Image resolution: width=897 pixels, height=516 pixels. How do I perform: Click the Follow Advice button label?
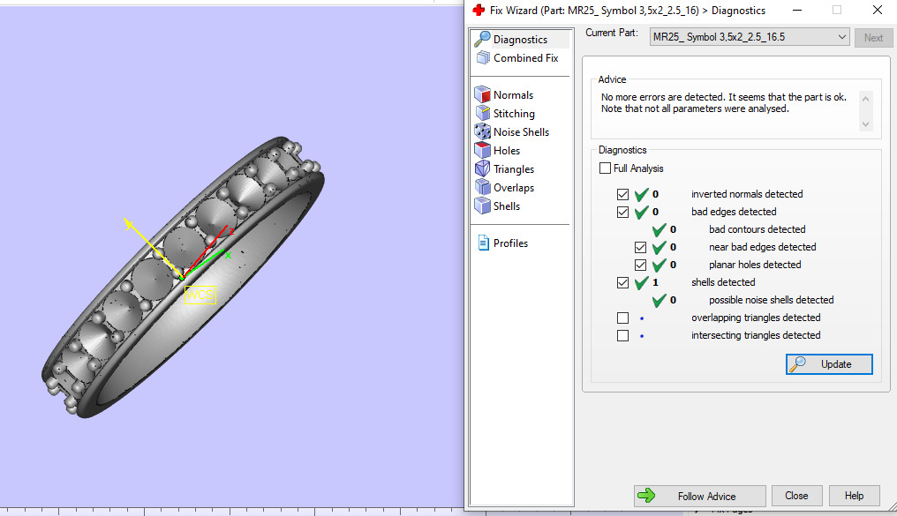point(706,496)
